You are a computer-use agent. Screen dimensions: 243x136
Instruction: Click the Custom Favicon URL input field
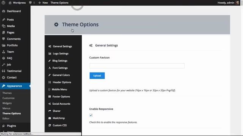click(x=137, y=66)
